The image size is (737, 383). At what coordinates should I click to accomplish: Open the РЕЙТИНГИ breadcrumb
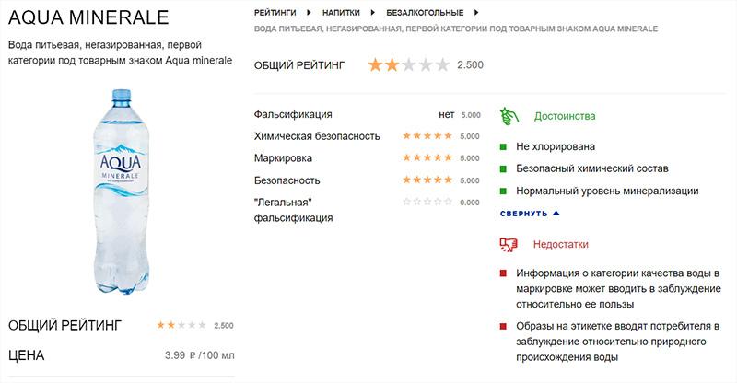tap(275, 13)
